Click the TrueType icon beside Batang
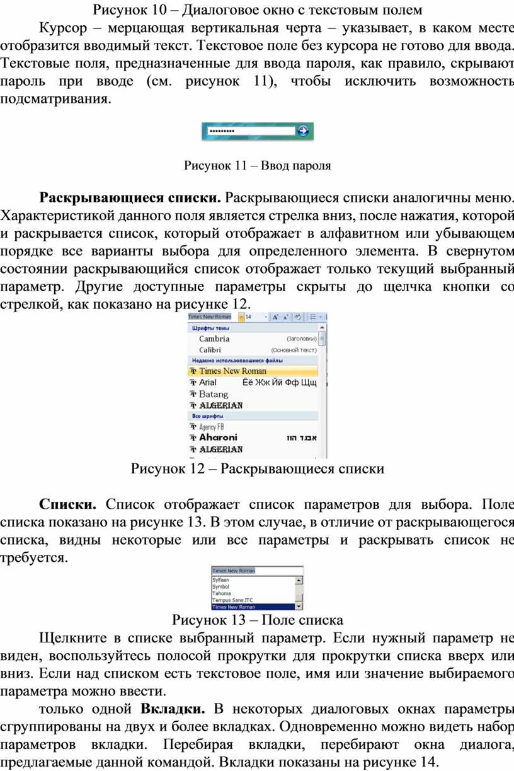This screenshot has height=771, width=514. (193, 394)
